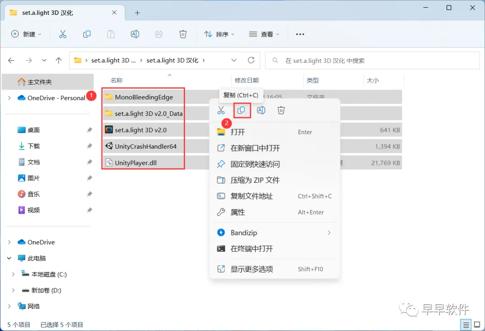The width and height of the screenshot is (485, 331).
Task: Click set.a.light 3D 汉化 breadcrumb segment
Action: 172,60
